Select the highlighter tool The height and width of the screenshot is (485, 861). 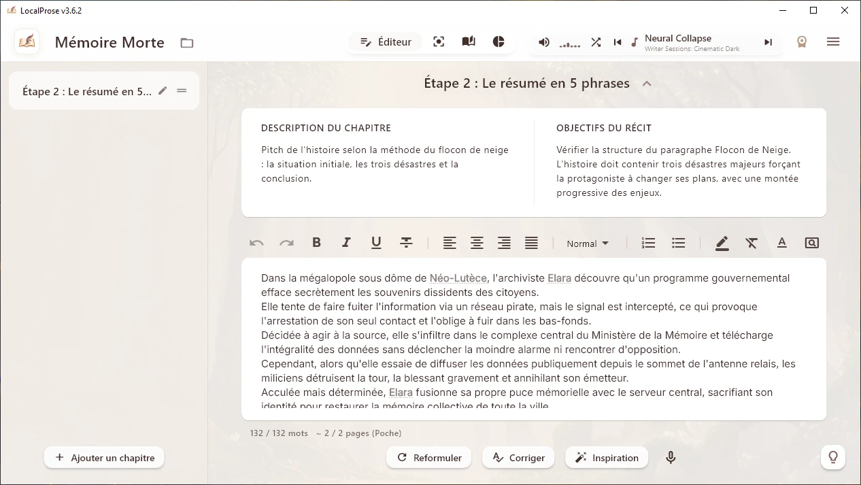pos(722,243)
